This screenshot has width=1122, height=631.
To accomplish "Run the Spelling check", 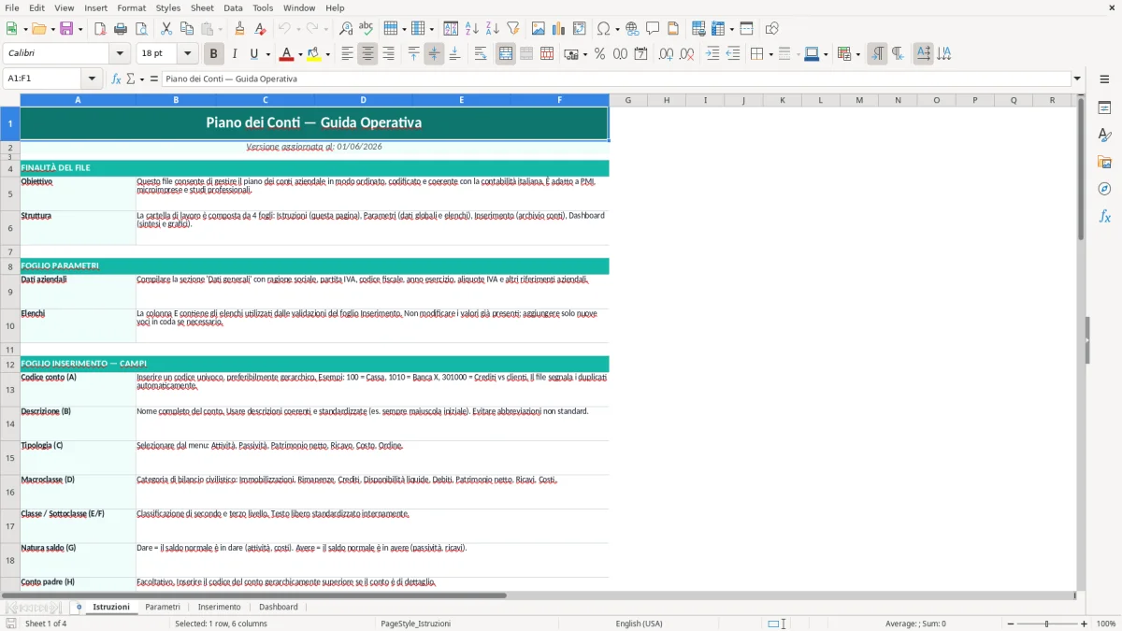I will pos(367,29).
